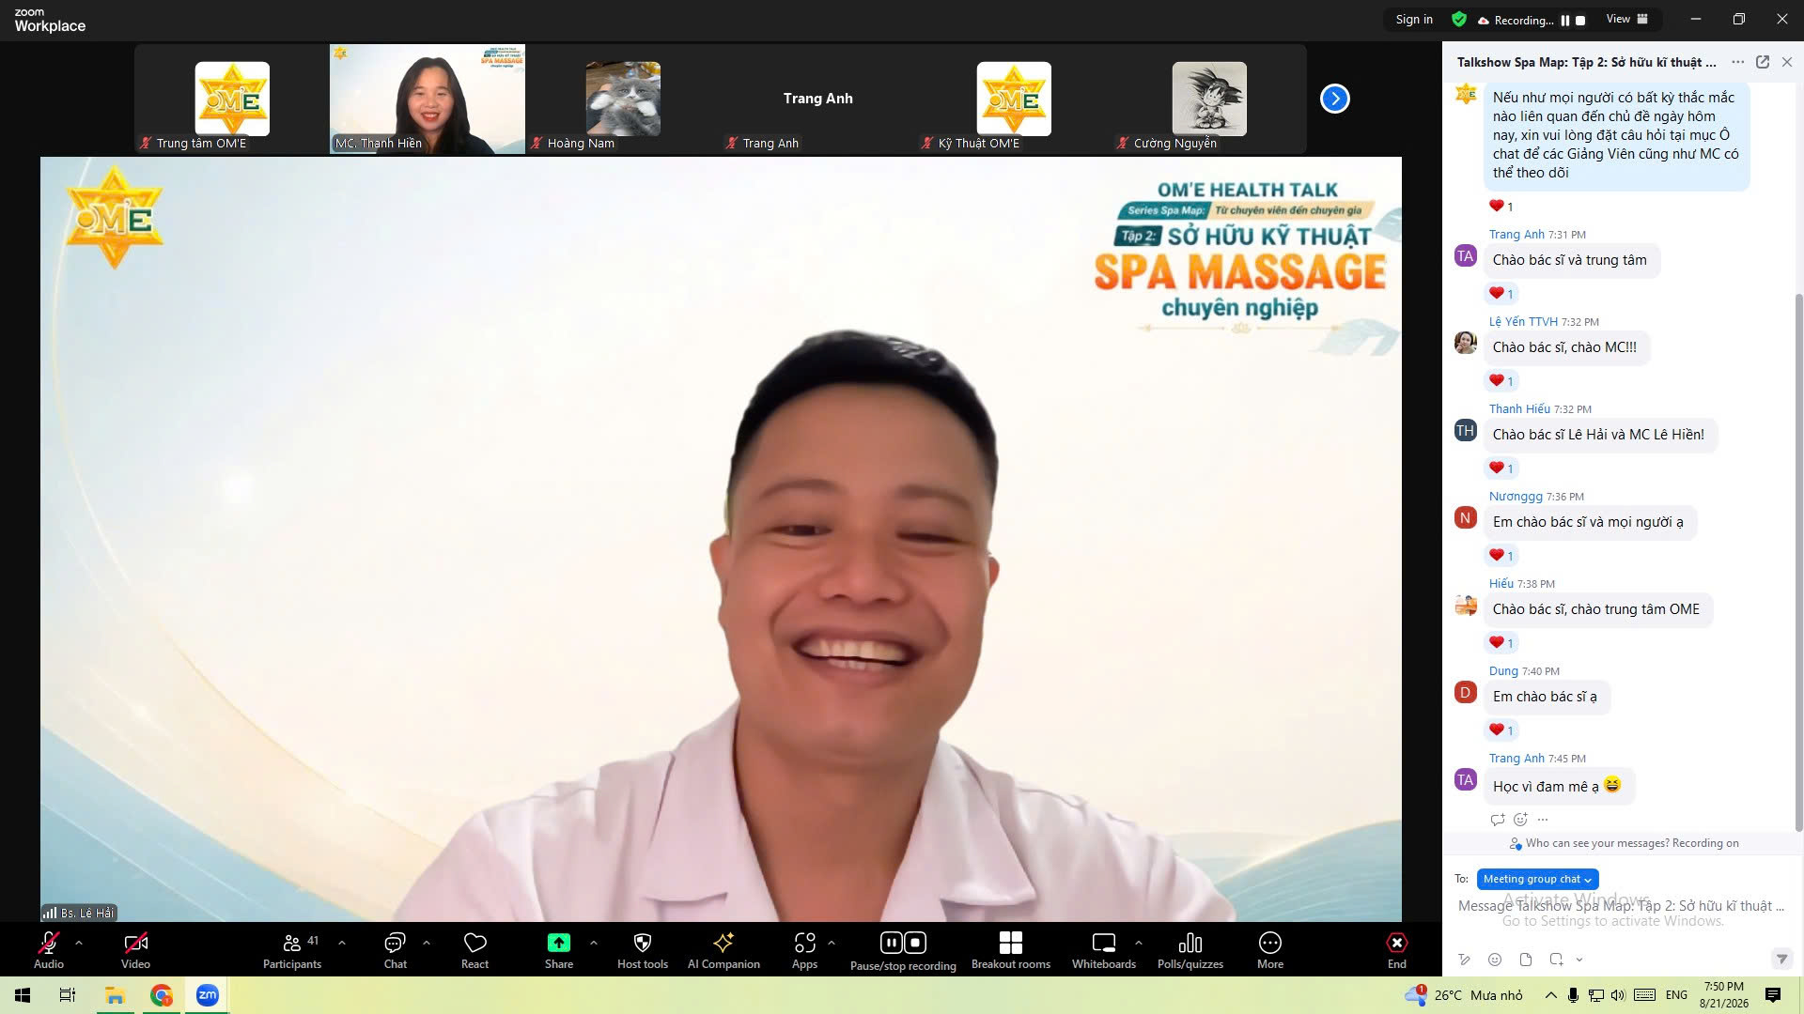This screenshot has height=1014, width=1804.
Task: Stop recording using the top bar stop icon
Action: click(x=1580, y=20)
